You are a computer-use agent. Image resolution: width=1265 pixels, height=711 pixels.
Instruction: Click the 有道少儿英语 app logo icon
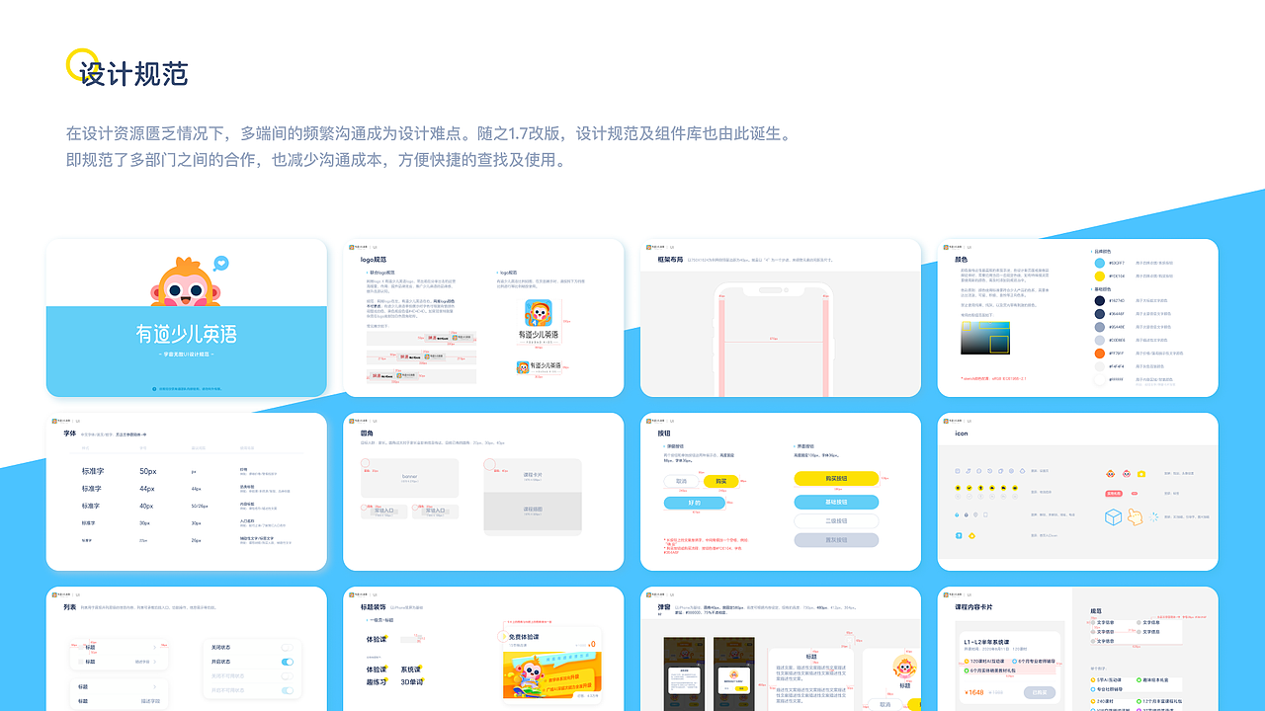pos(538,312)
